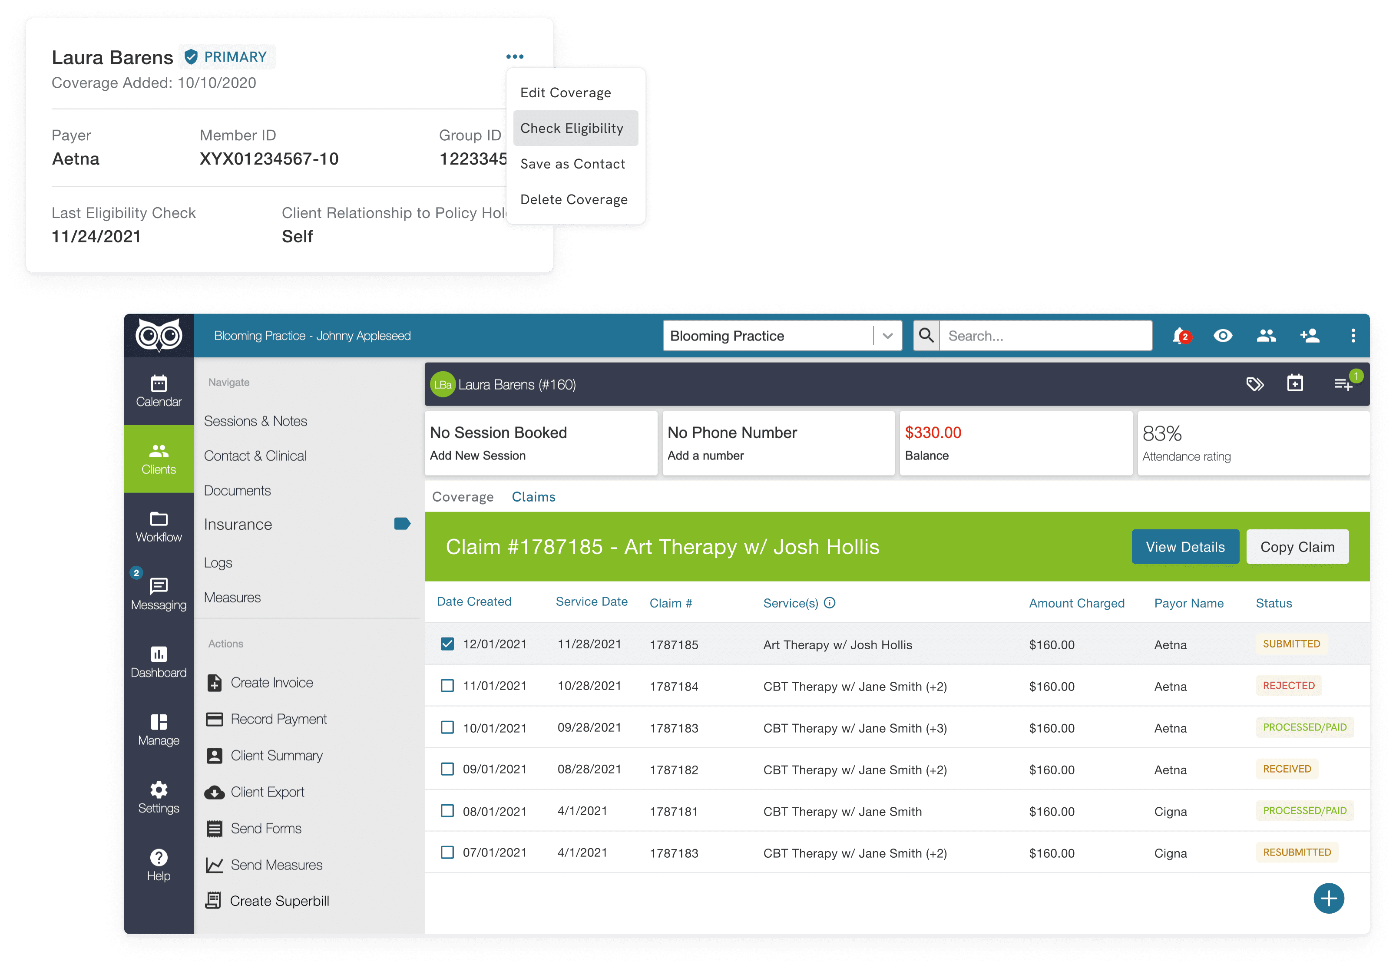Click the Create Invoice action
Screen dimensions: 1396x968
click(260, 682)
